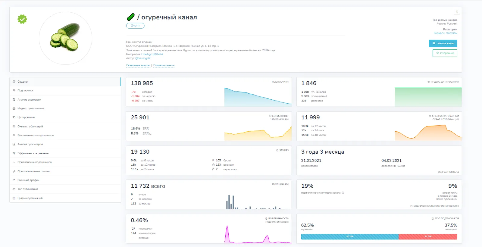Open Связанные каналы link

pos(138,65)
